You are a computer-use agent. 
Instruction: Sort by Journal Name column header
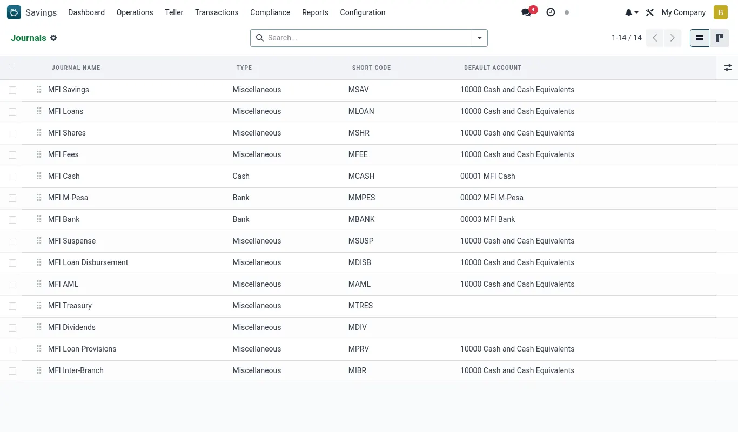(76, 67)
